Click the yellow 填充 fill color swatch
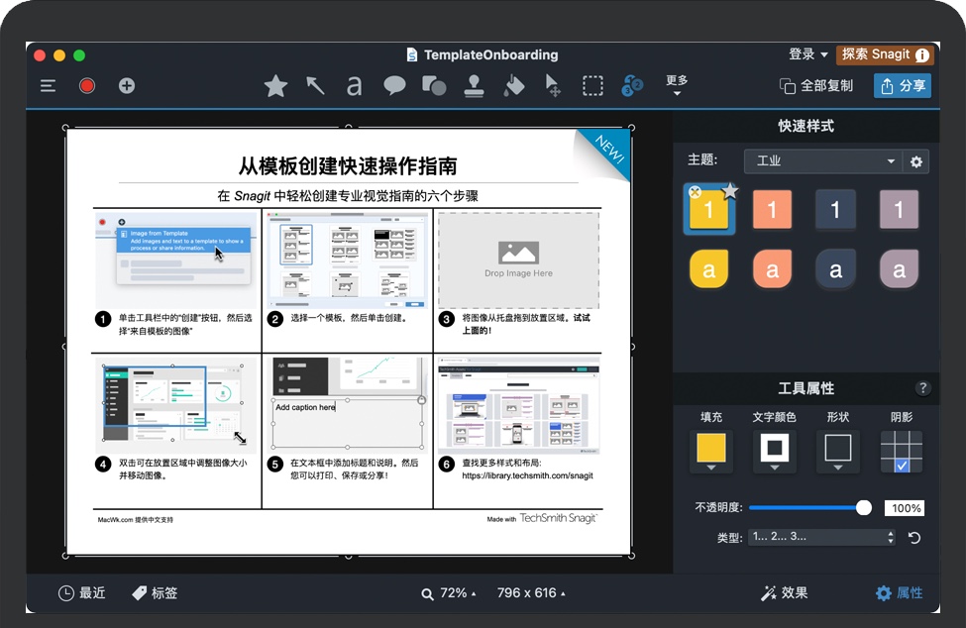Screen dimensions: 966x628 tap(711, 449)
